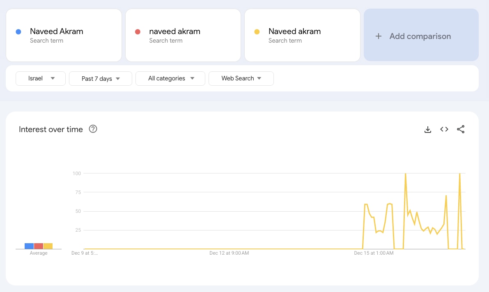Viewport: 489px width, 292px height.
Task: Click the Interest over time heading
Action: pos(50,129)
